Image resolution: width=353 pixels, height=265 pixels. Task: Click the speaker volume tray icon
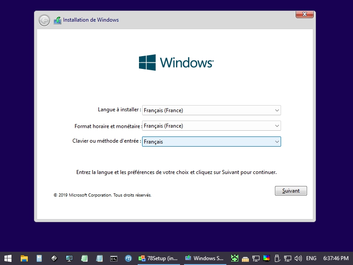pos(298,258)
